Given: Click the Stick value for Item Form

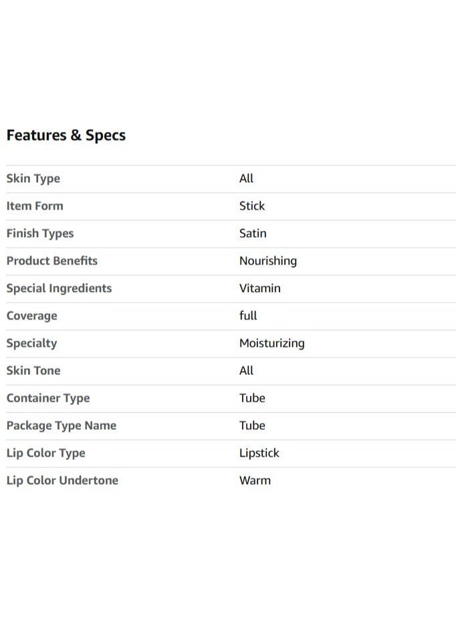Looking at the screenshot, I should point(252,206).
